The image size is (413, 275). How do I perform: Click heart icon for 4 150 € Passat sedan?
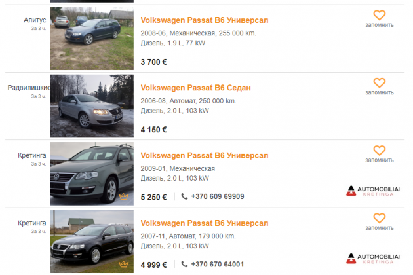380,83
